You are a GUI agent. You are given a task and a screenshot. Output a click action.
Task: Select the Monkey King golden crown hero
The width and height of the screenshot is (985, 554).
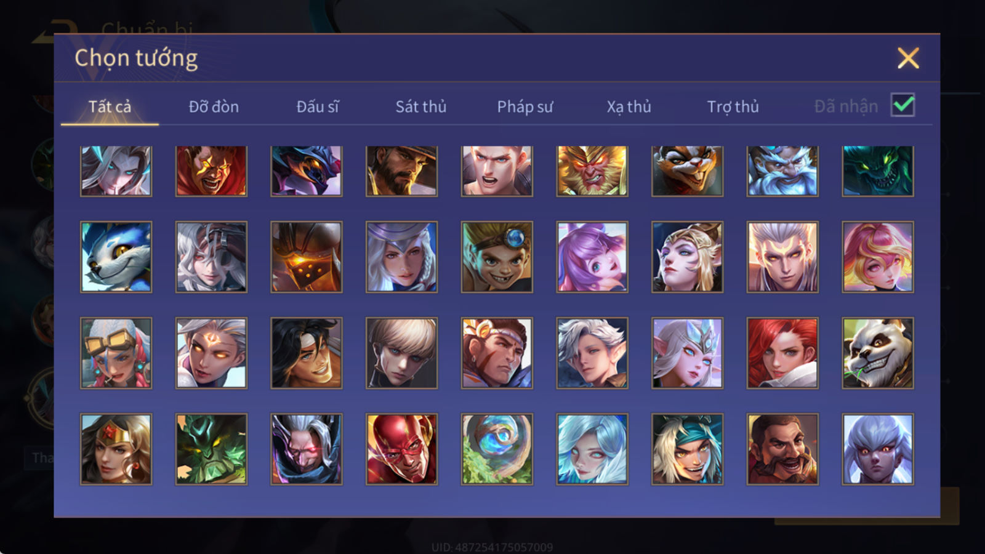[x=592, y=171]
